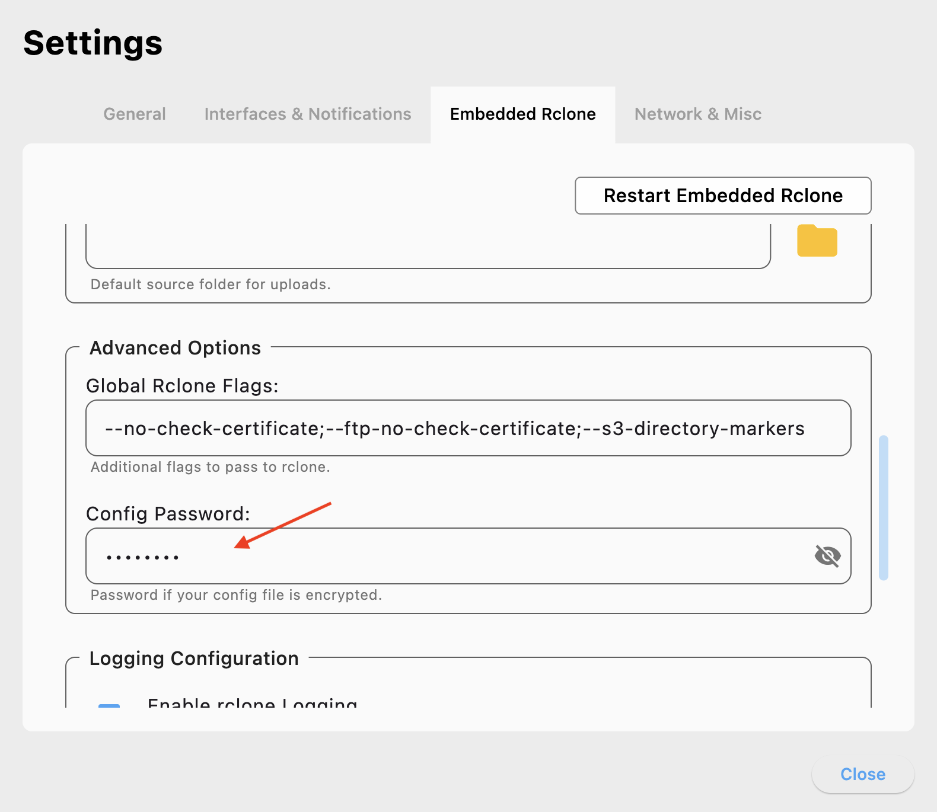This screenshot has height=812, width=937.
Task: Click into the Config Password field
Action: click(x=469, y=556)
